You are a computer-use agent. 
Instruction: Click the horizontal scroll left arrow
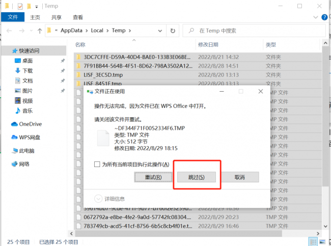click(71, 234)
